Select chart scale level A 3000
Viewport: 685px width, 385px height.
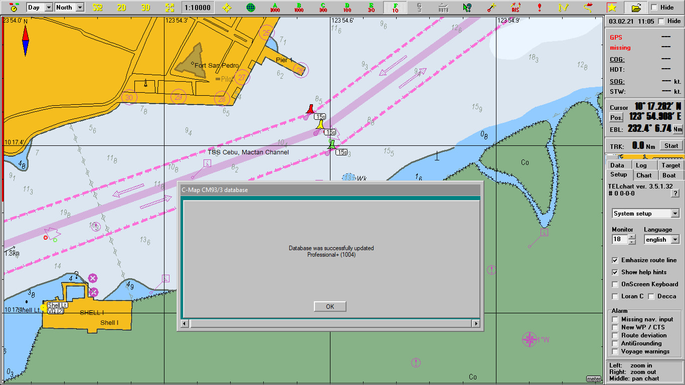pyautogui.click(x=275, y=8)
